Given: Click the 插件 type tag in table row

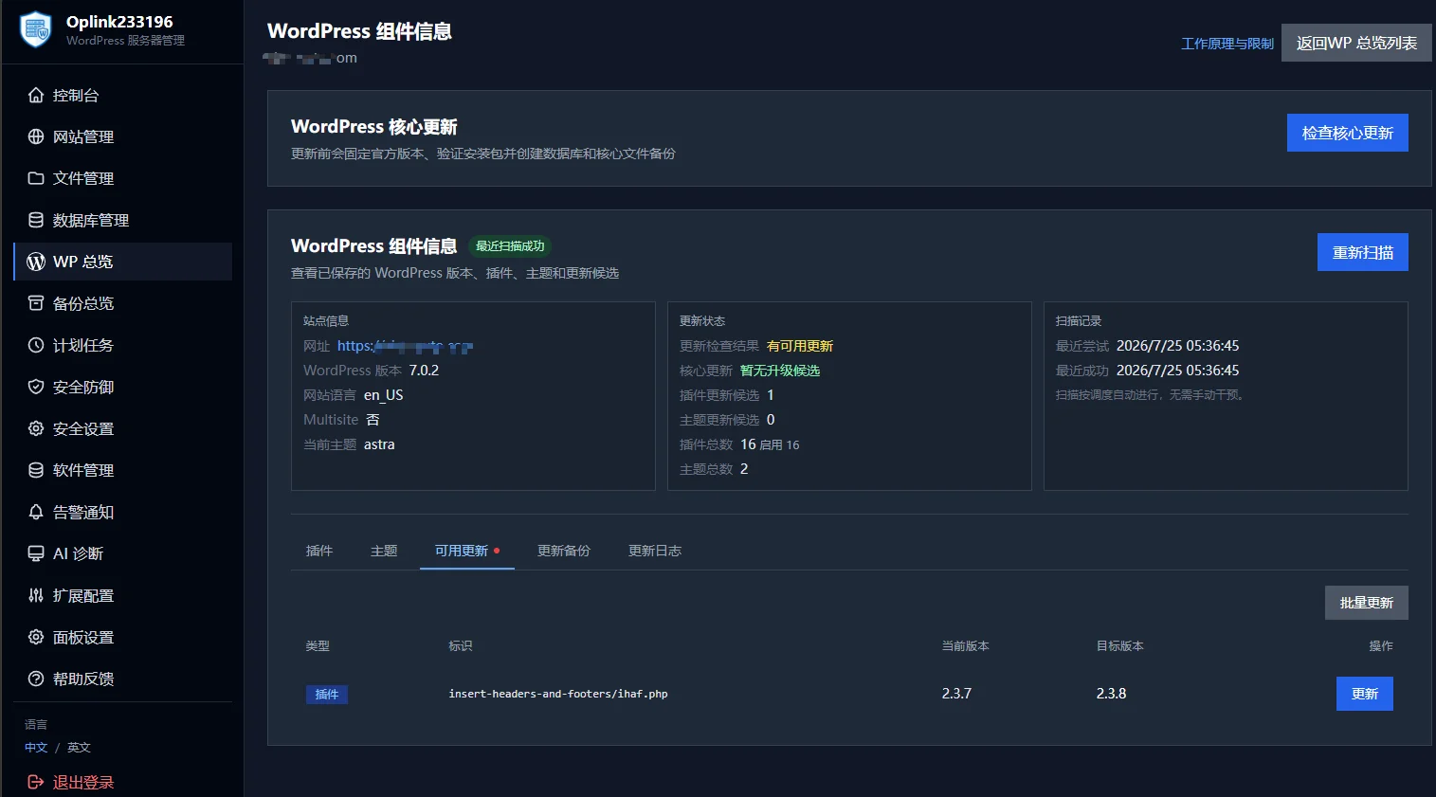Looking at the screenshot, I should coord(327,695).
